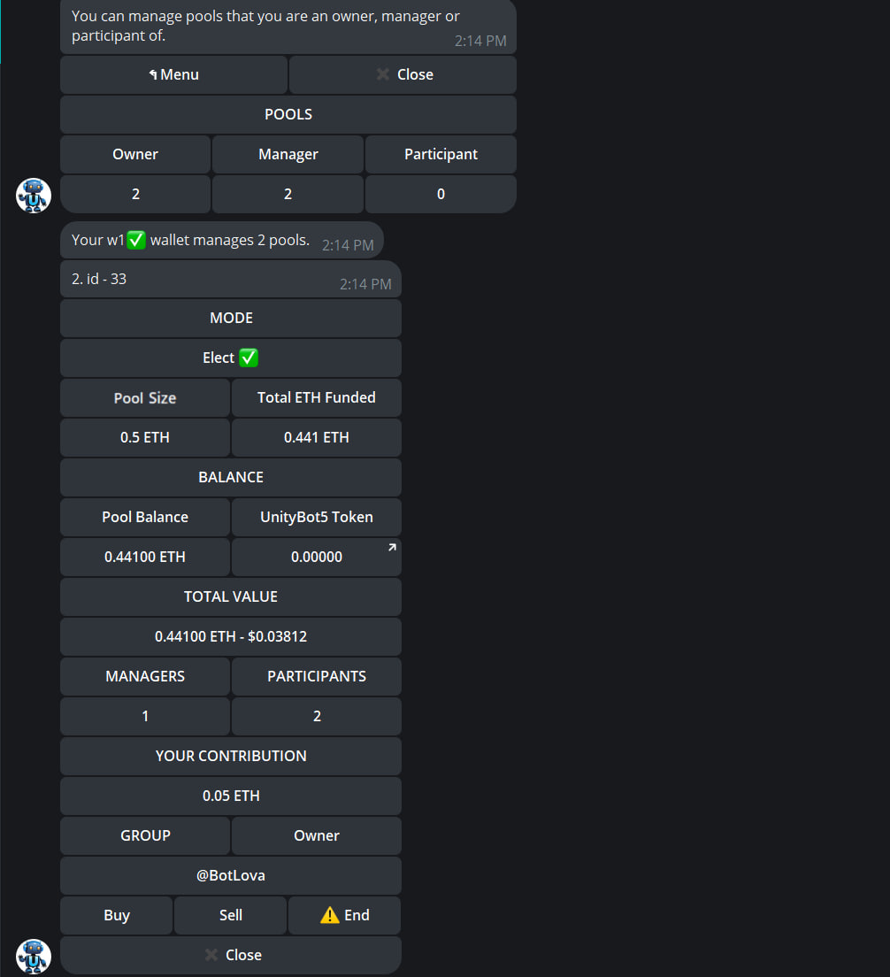Click the Sell button
Image resolution: width=890 pixels, height=977 pixels.
pos(230,917)
